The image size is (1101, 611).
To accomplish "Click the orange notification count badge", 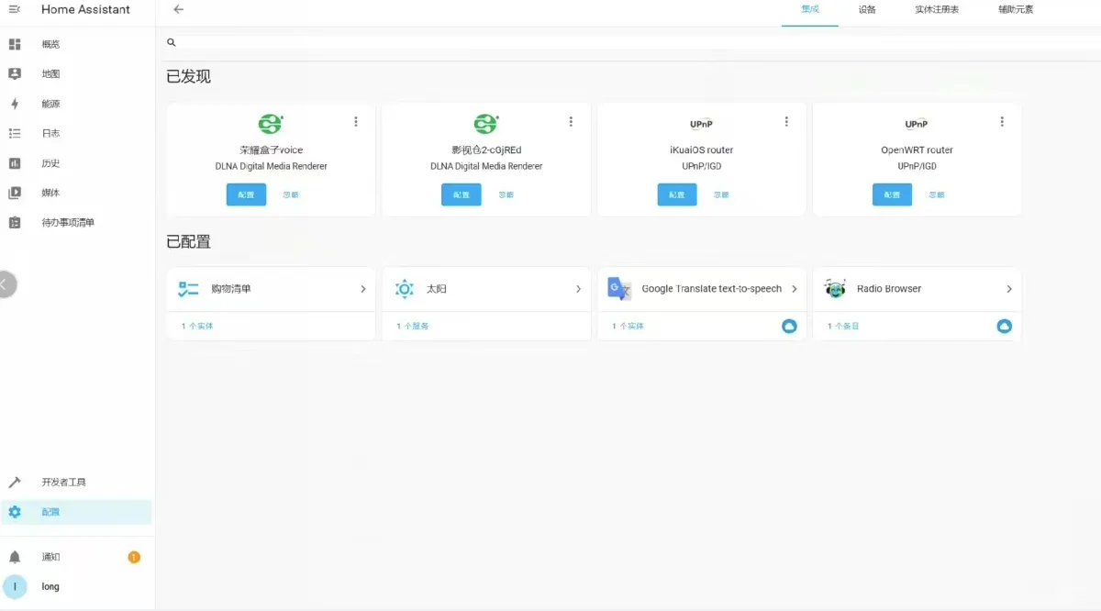I will click(x=134, y=557).
